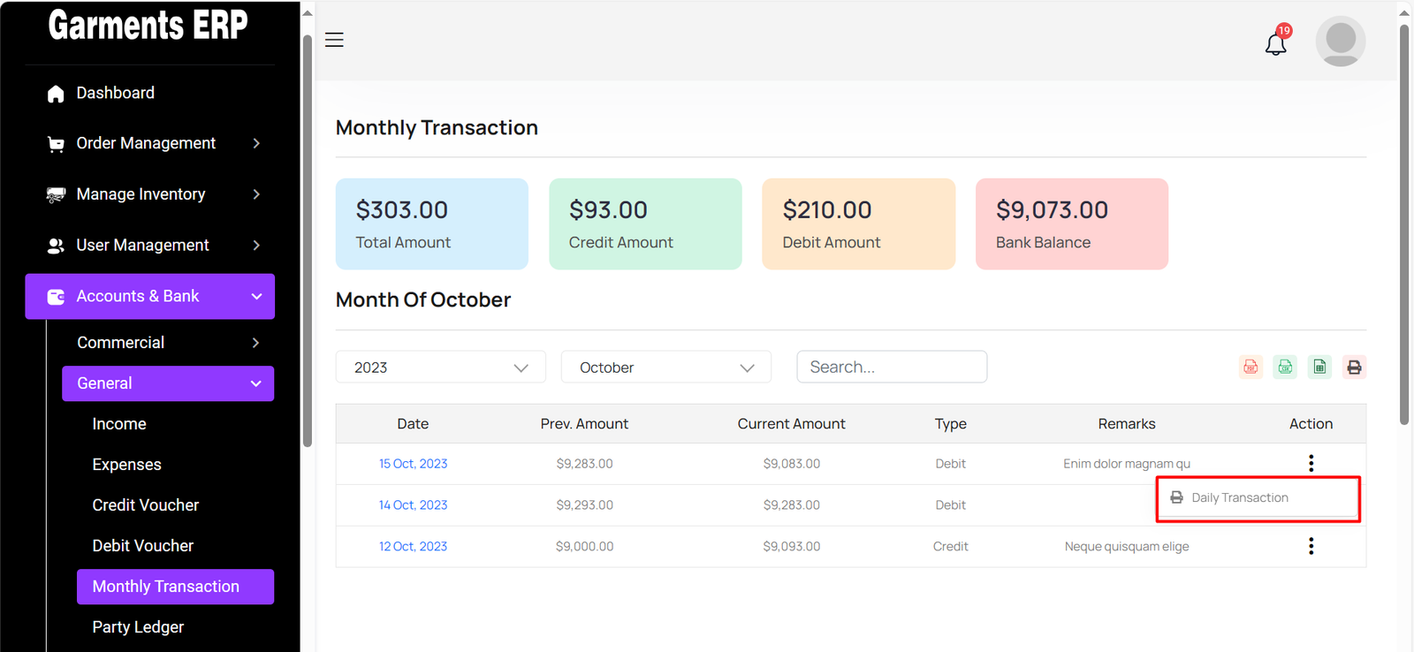Screen dimensions: 1414x652
Task: Open the October month dropdown
Action: click(665, 368)
